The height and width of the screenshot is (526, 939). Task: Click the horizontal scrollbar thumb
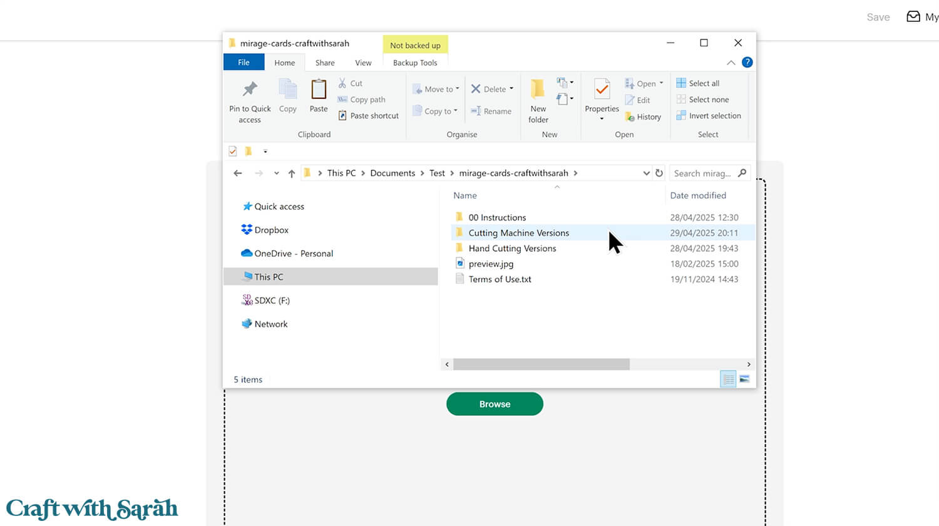click(x=541, y=364)
